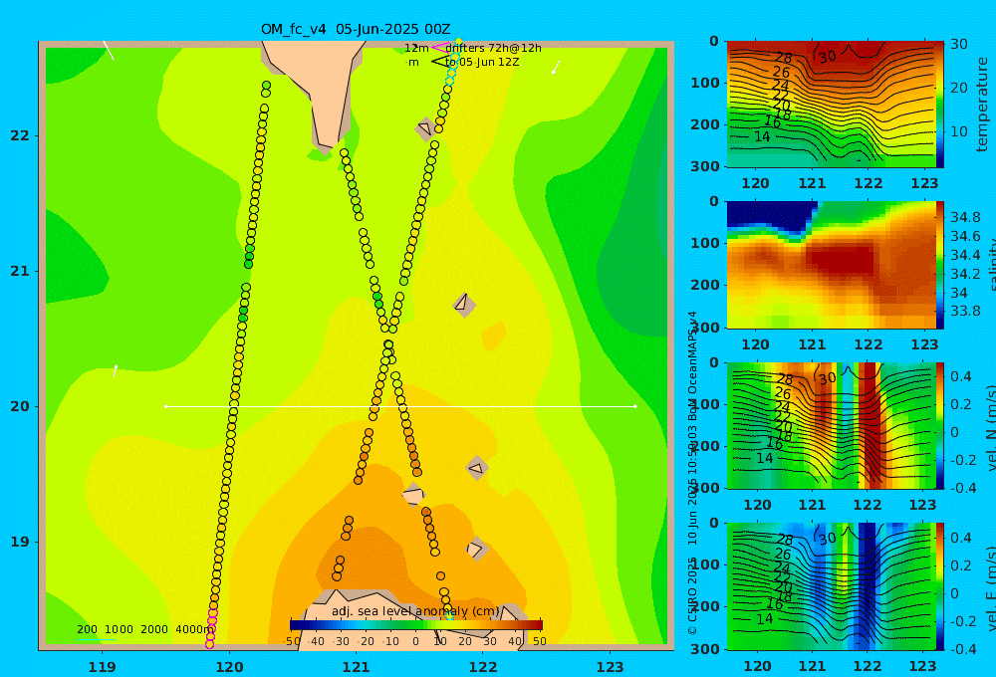Click the yellow drifter dot at the map's top edge
Screen dimensions: 996x677
point(458,41)
